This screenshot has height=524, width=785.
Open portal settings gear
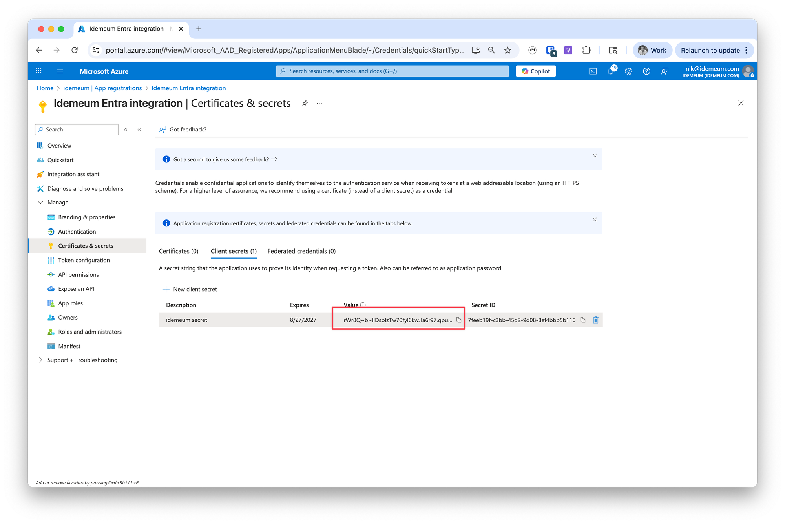click(x=629, y=71)
